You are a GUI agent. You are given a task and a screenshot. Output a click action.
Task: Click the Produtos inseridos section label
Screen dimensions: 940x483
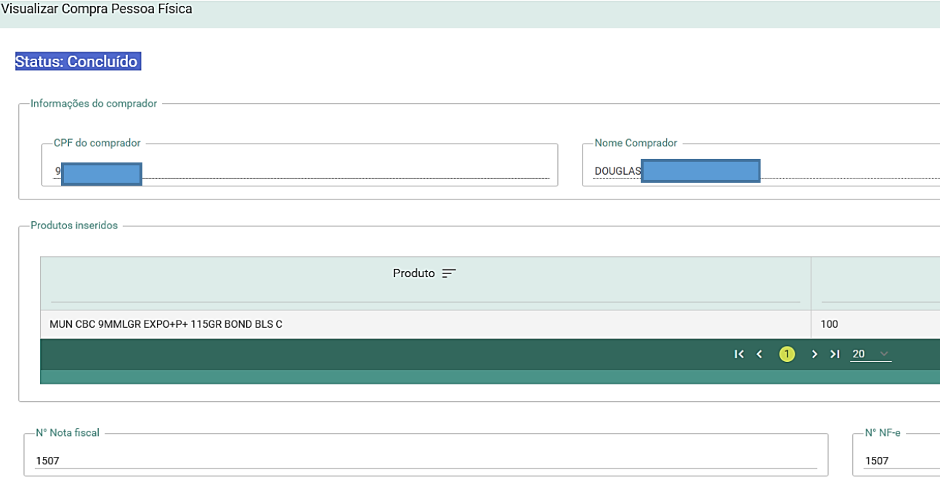74,226
